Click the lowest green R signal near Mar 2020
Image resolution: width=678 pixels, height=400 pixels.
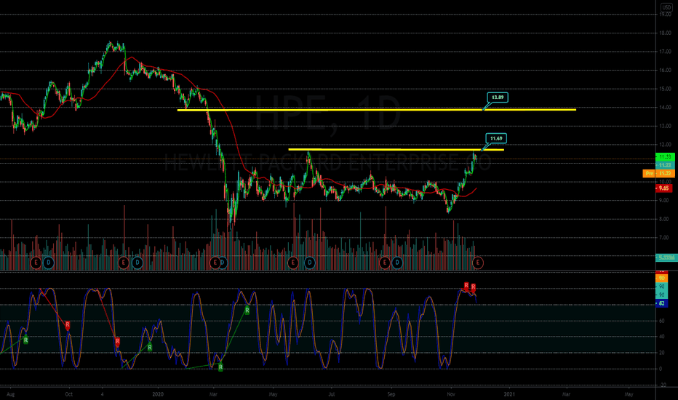point(220,367)
